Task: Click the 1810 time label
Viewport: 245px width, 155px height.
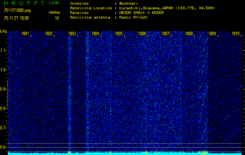Action: [x=236, y=34]
